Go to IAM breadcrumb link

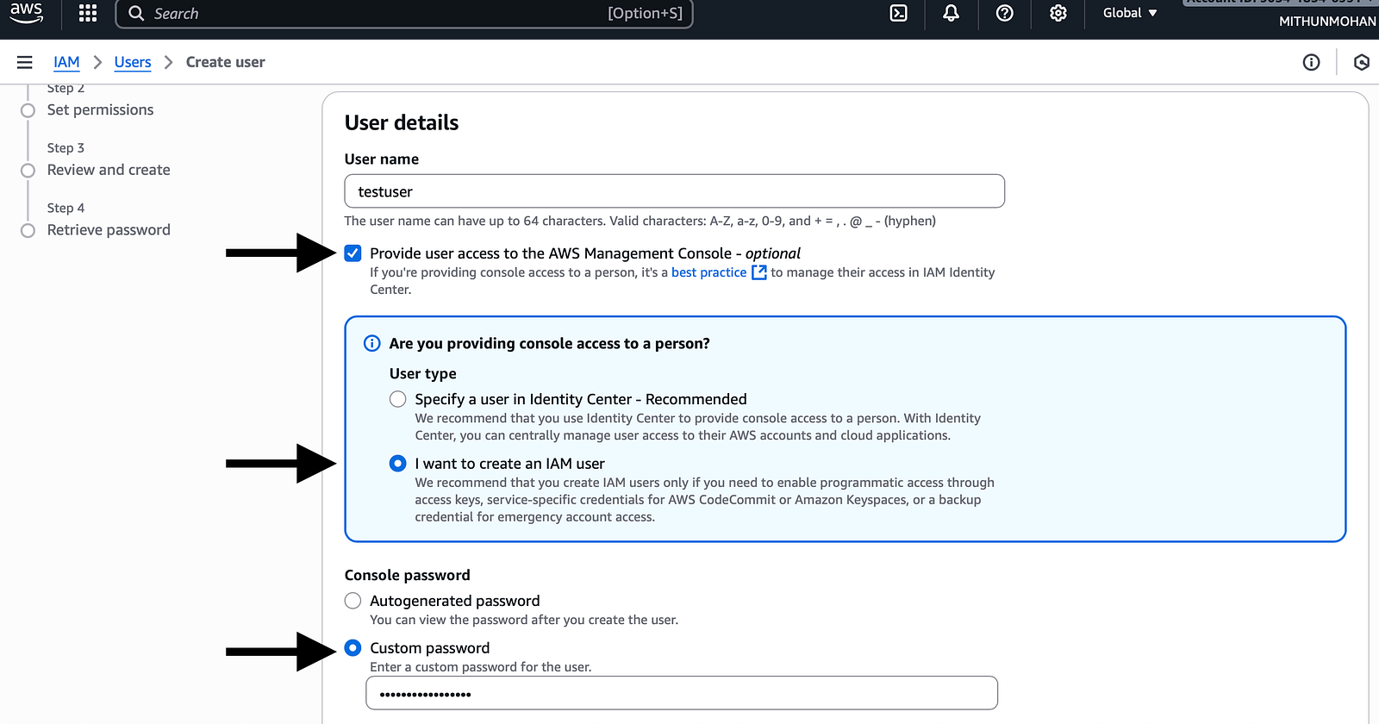(66, 62)
